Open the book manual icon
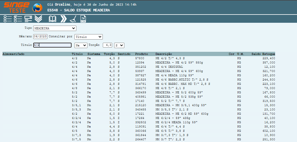This screenshot has width=297, height=142. (x=53, y=19)
